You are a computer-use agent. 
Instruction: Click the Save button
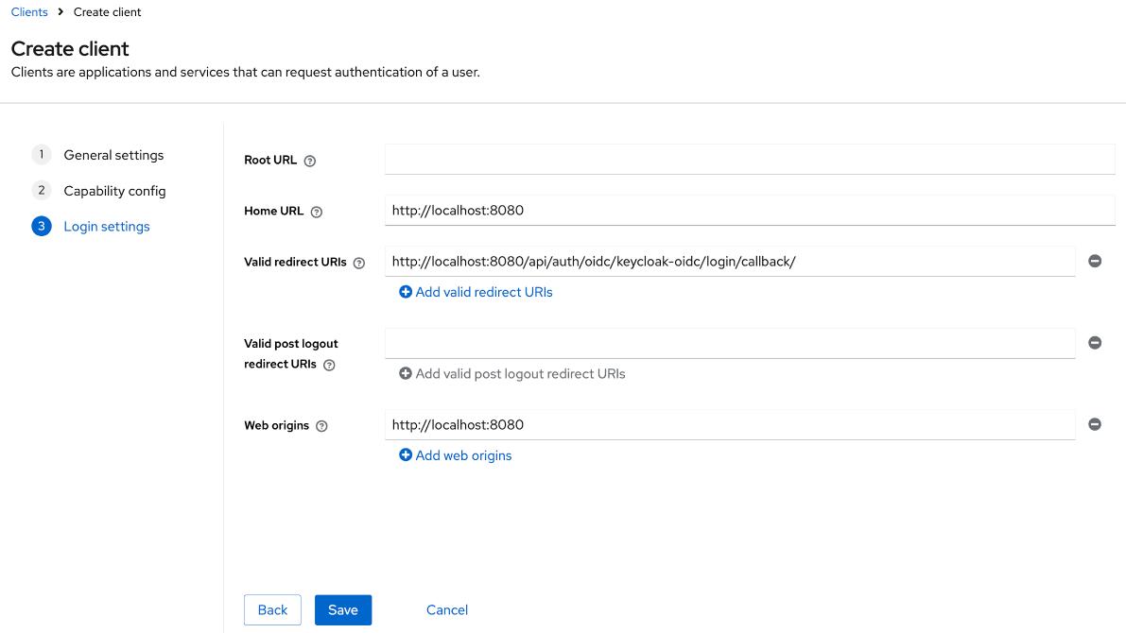click(x=343, y=610)
